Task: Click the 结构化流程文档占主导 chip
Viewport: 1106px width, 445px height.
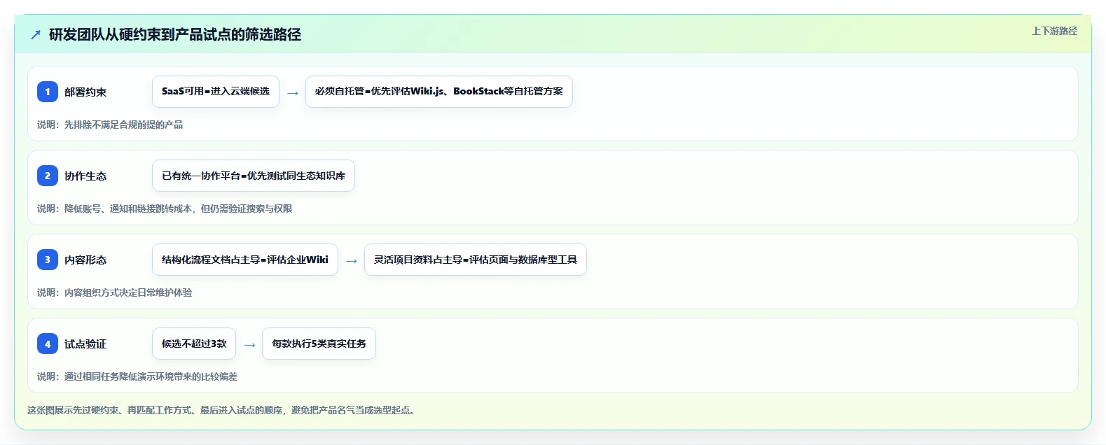Action: coord(245,260)
